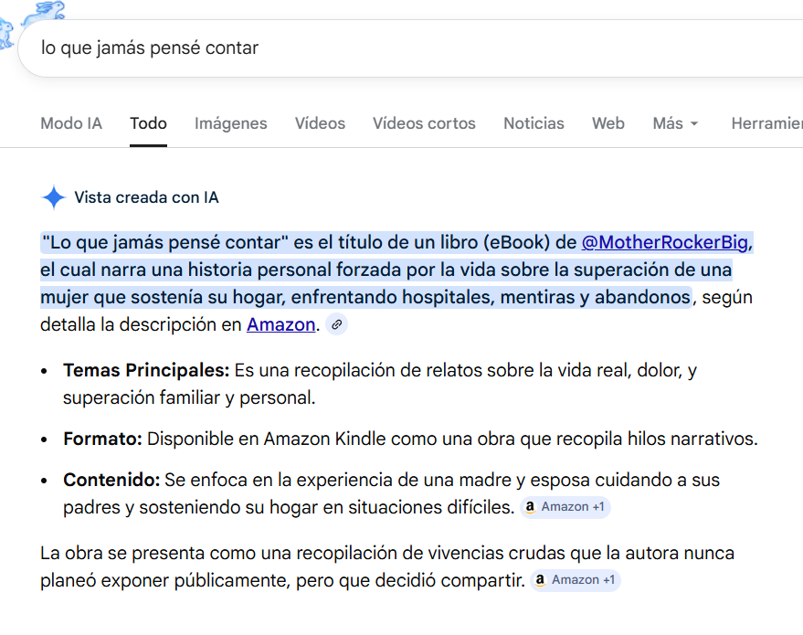Open the Amazon hyperlink in the description
Viewport: 803px width, 635px height.
pyautogui.click(x=280, y=324)
